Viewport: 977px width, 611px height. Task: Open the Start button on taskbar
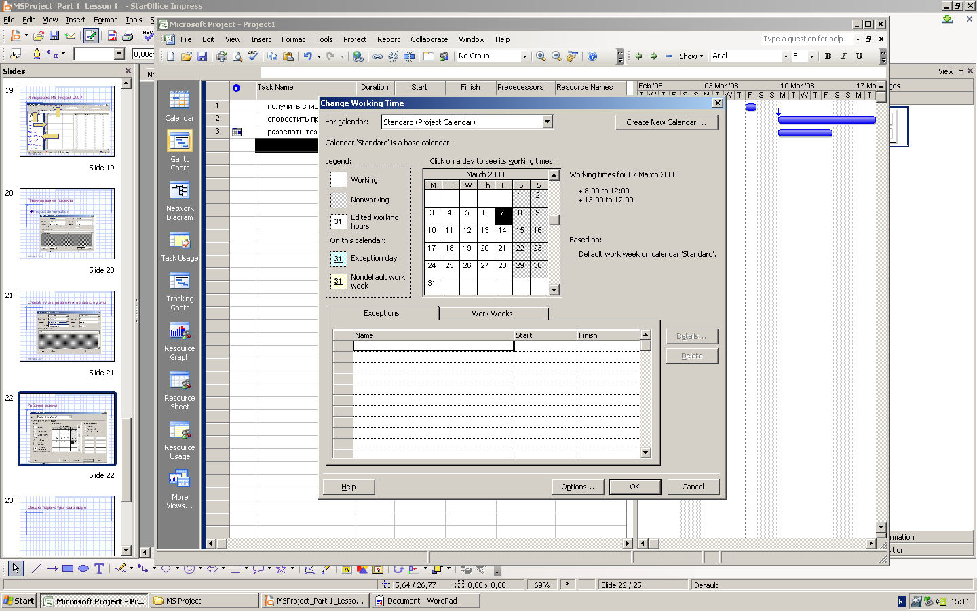(19, 601)
